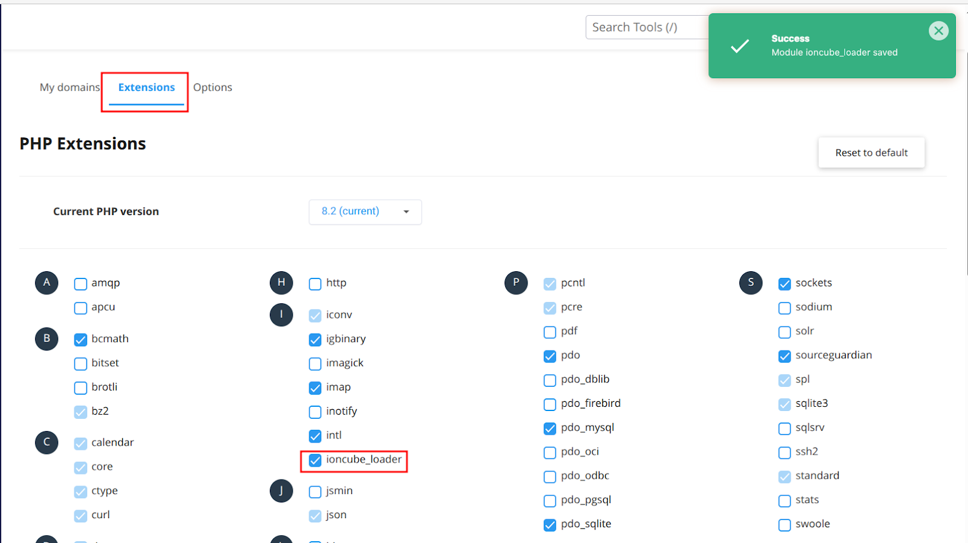Enable the imagick extension
The width and height of the screenshot is (968, 543).
[315, 364]
